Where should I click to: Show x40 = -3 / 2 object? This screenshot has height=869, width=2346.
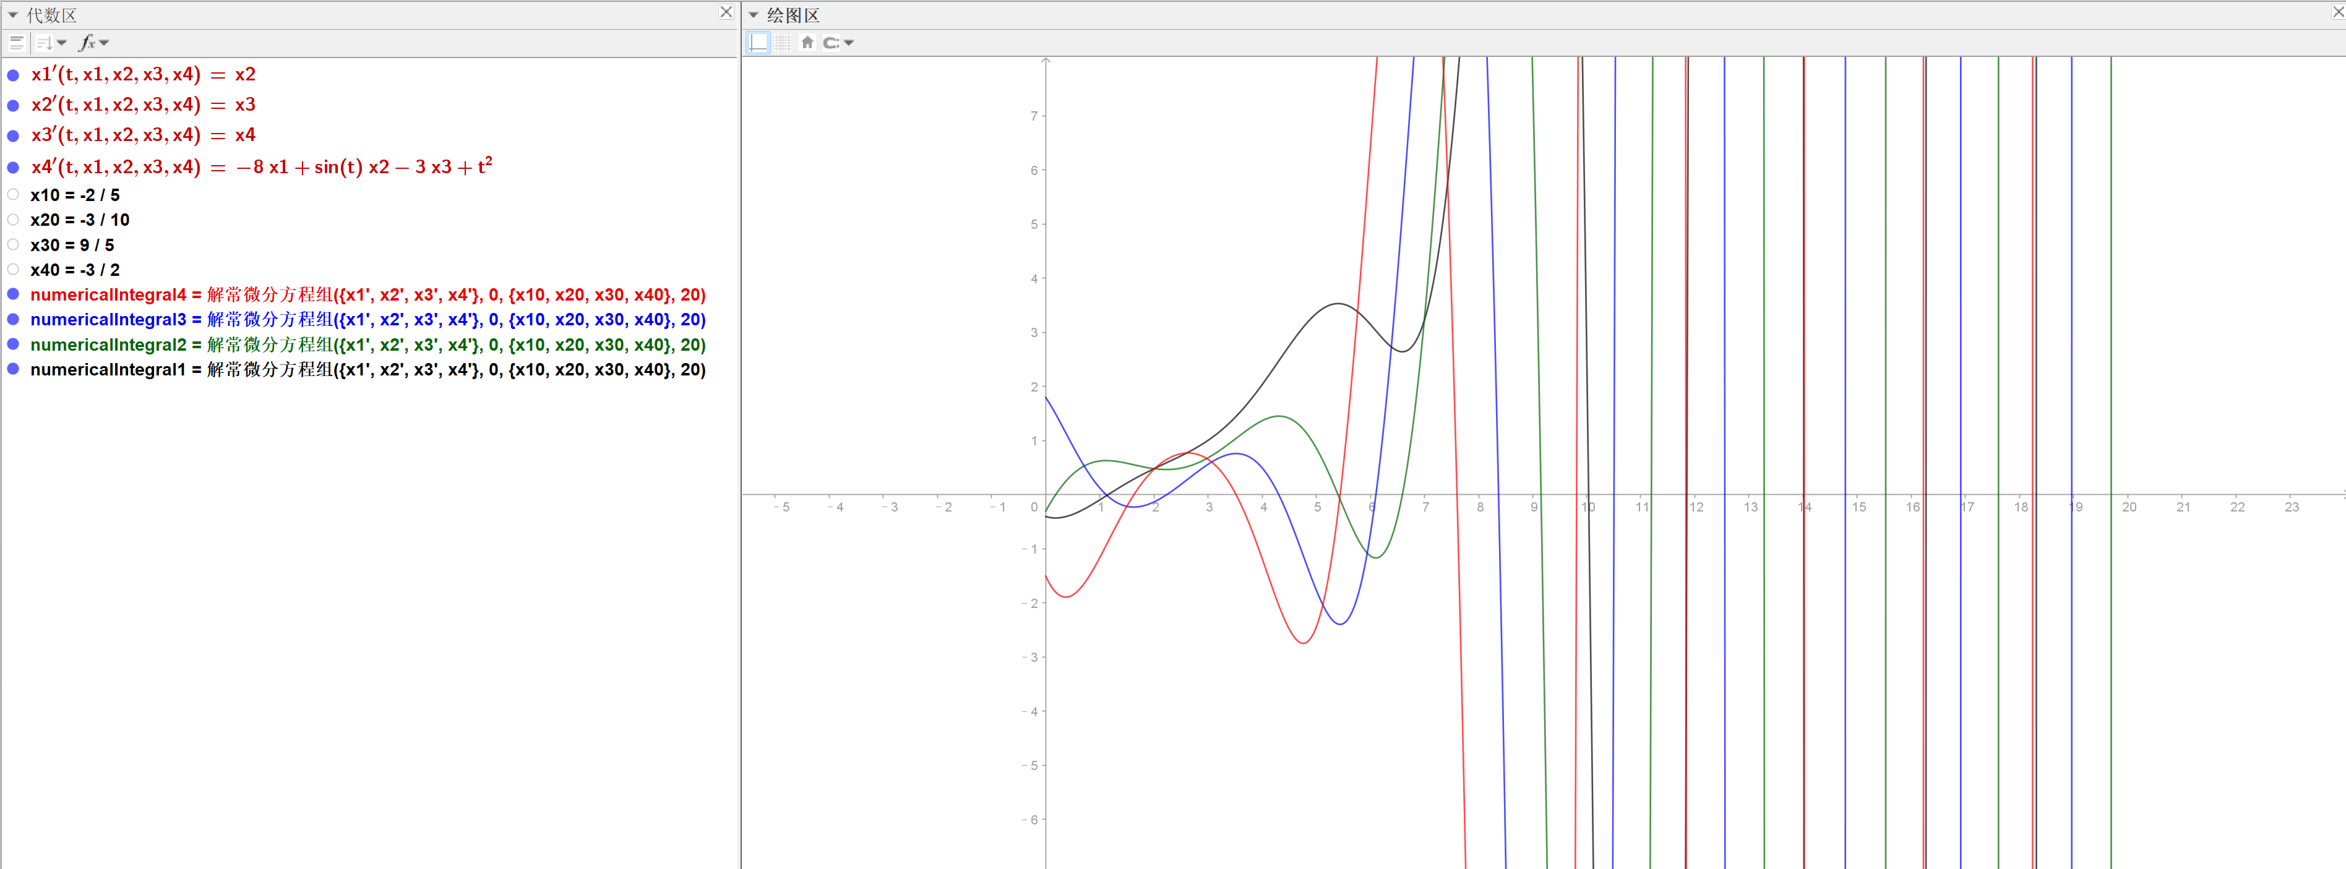[13, 270]
